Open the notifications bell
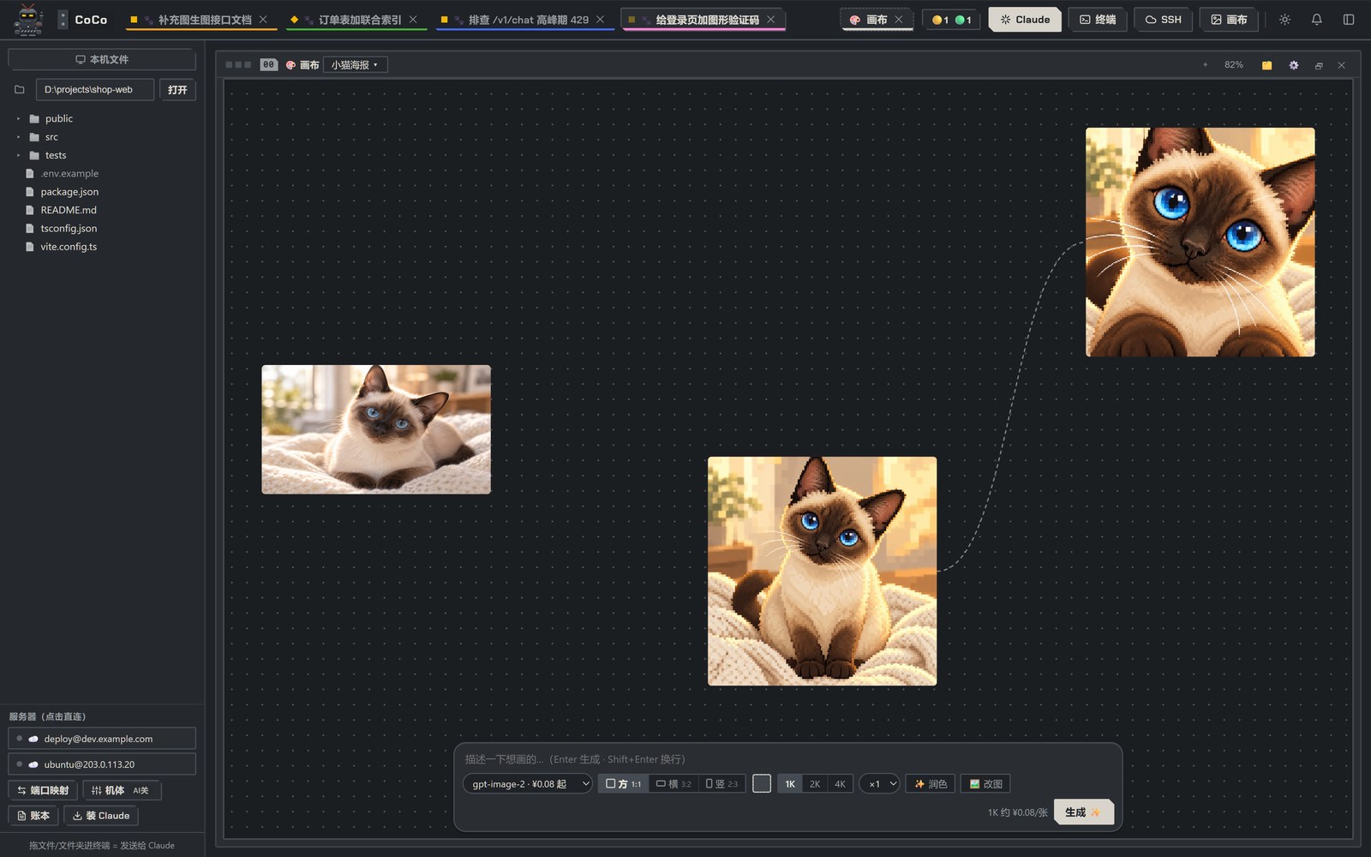Viewport: 1371px width, 857px height. click(x=1316, y=20)
